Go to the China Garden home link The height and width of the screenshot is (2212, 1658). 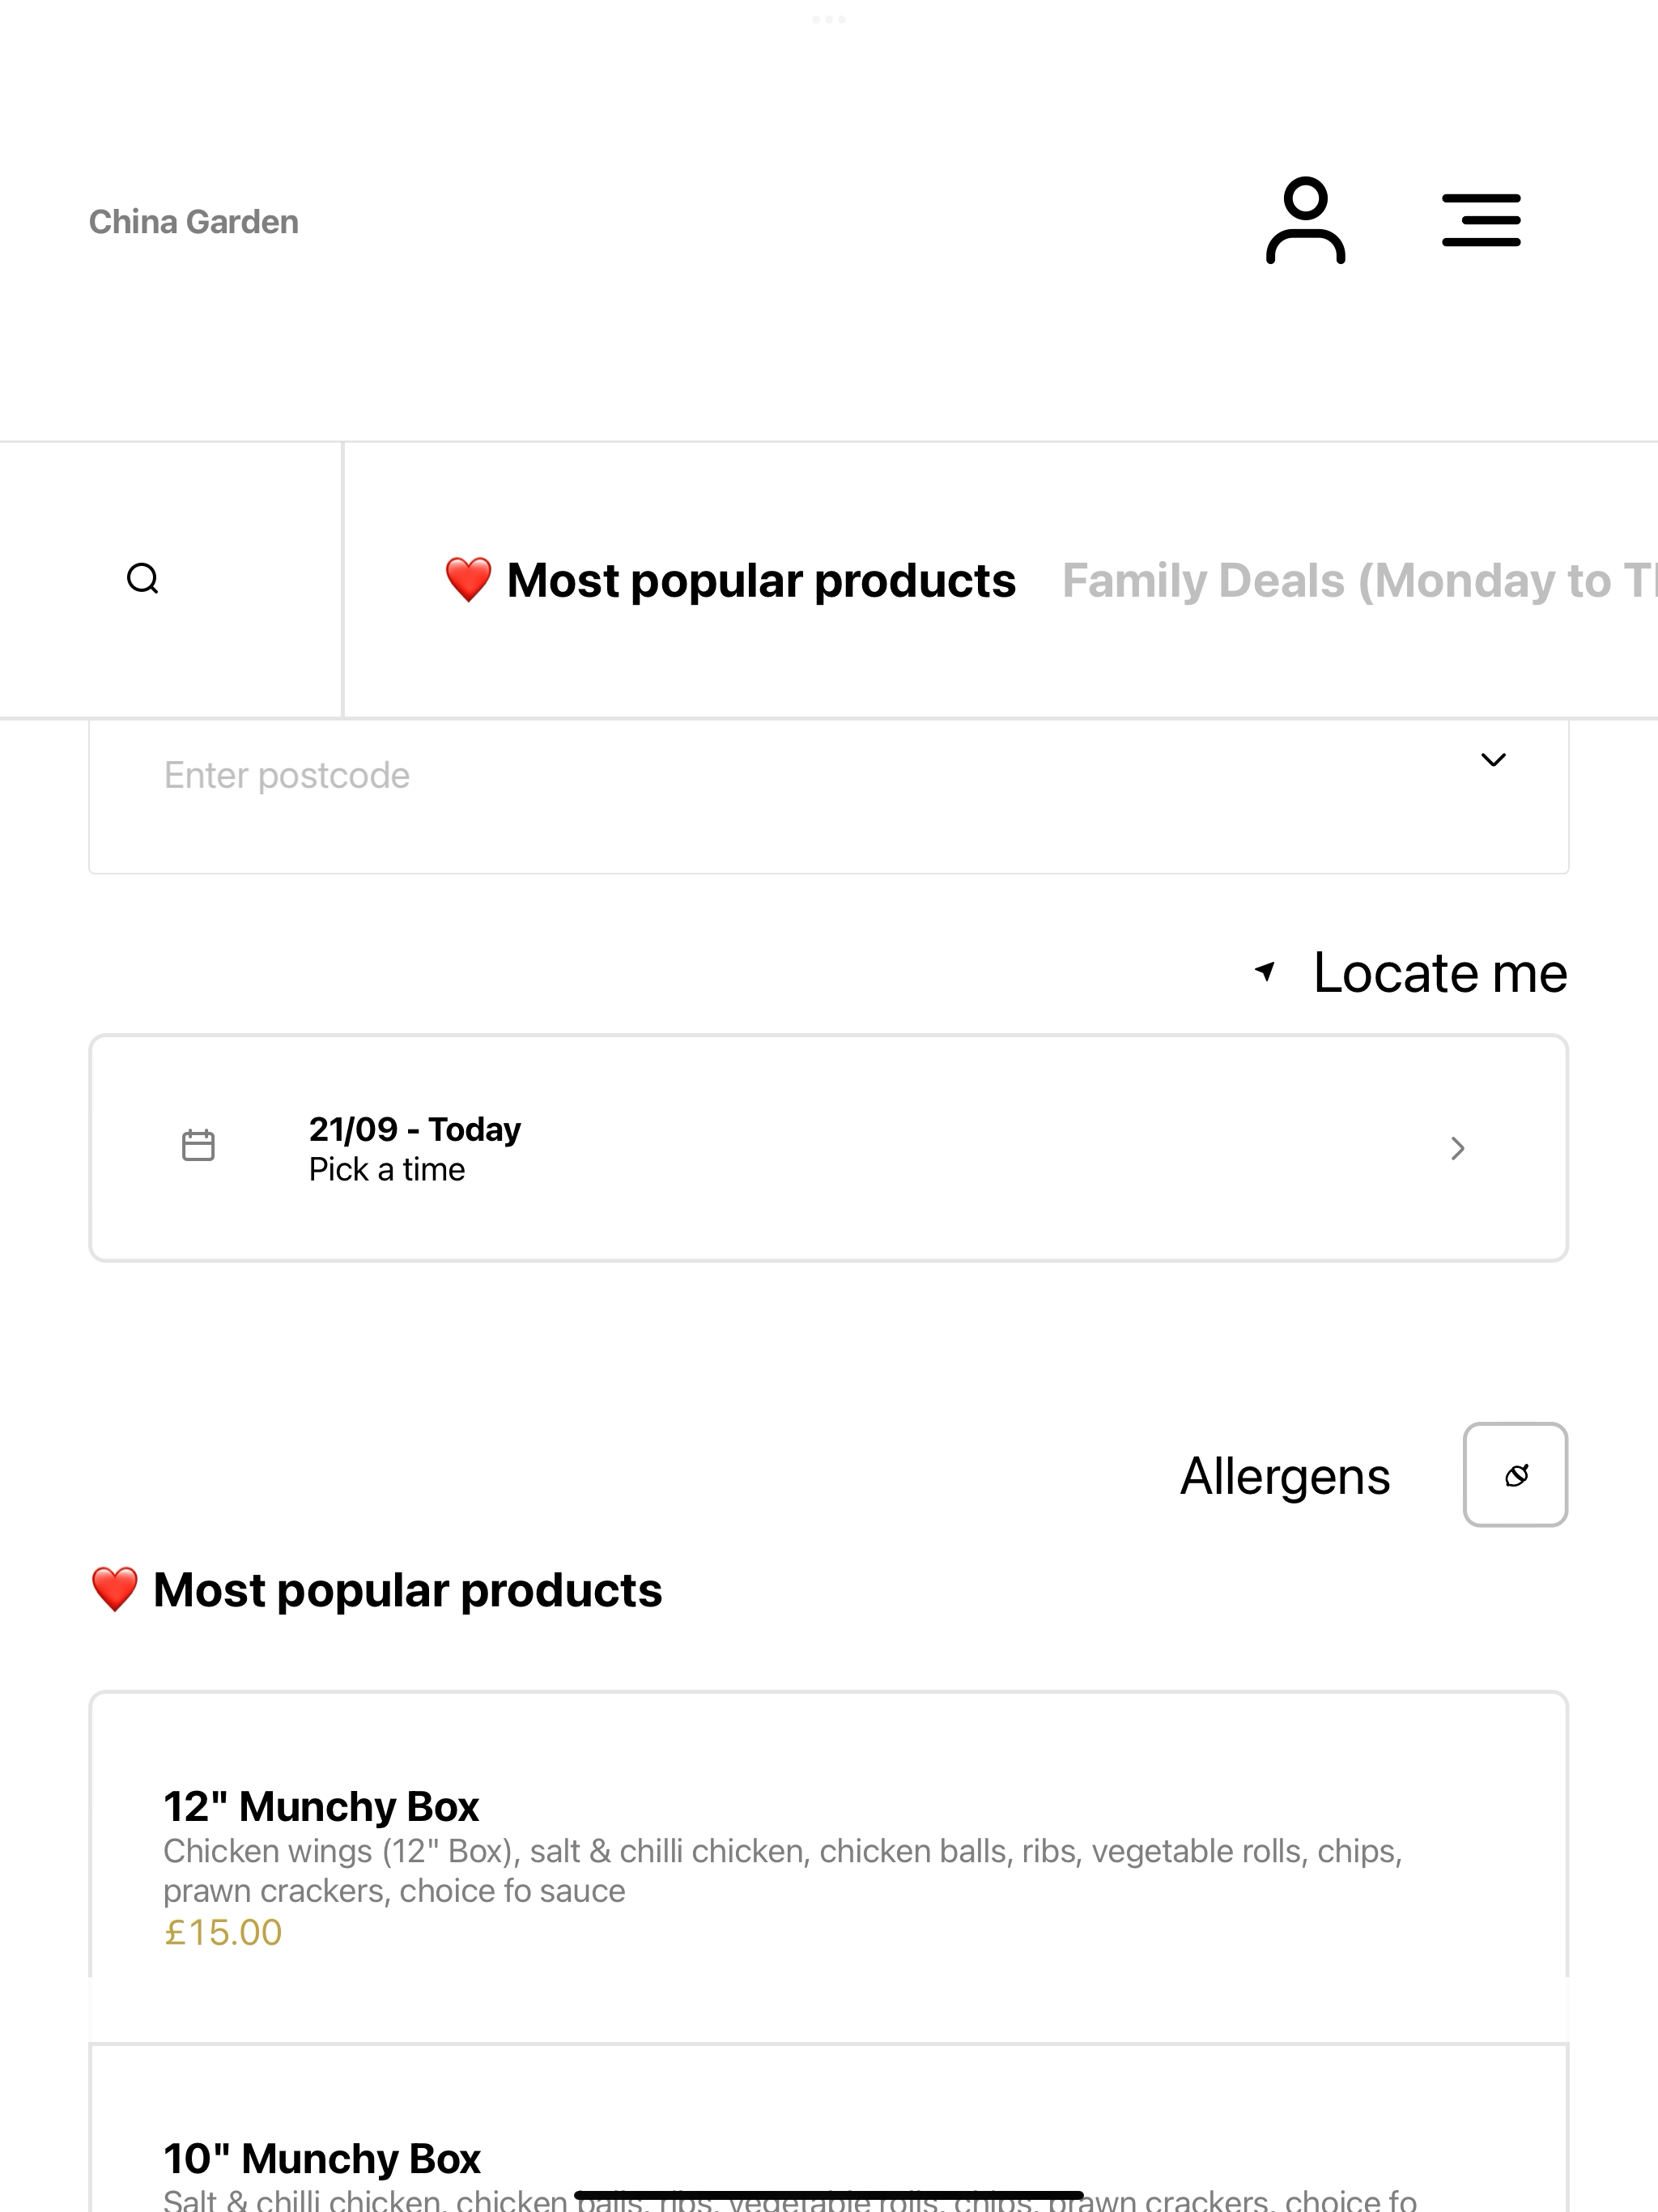pos(194,221)
